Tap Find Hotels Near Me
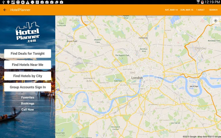The height and width of the screenshot is (138, 221). click(x=28, y=65)
